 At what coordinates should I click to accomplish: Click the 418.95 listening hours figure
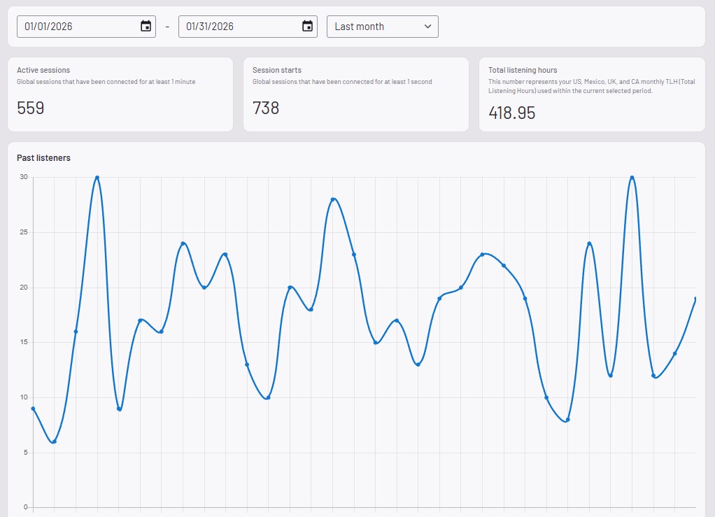tap(511, 113)
